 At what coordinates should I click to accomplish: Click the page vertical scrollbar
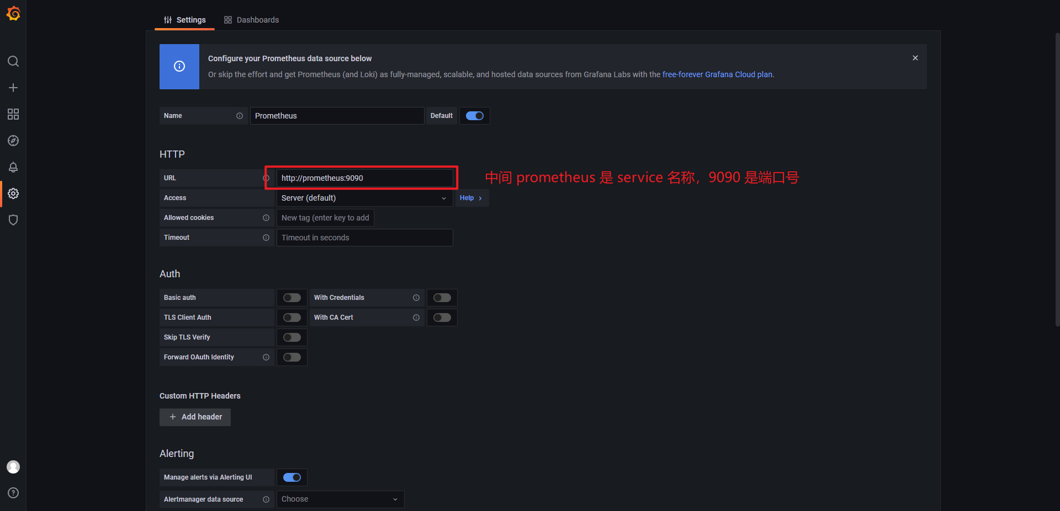(x=1057, y=179)
